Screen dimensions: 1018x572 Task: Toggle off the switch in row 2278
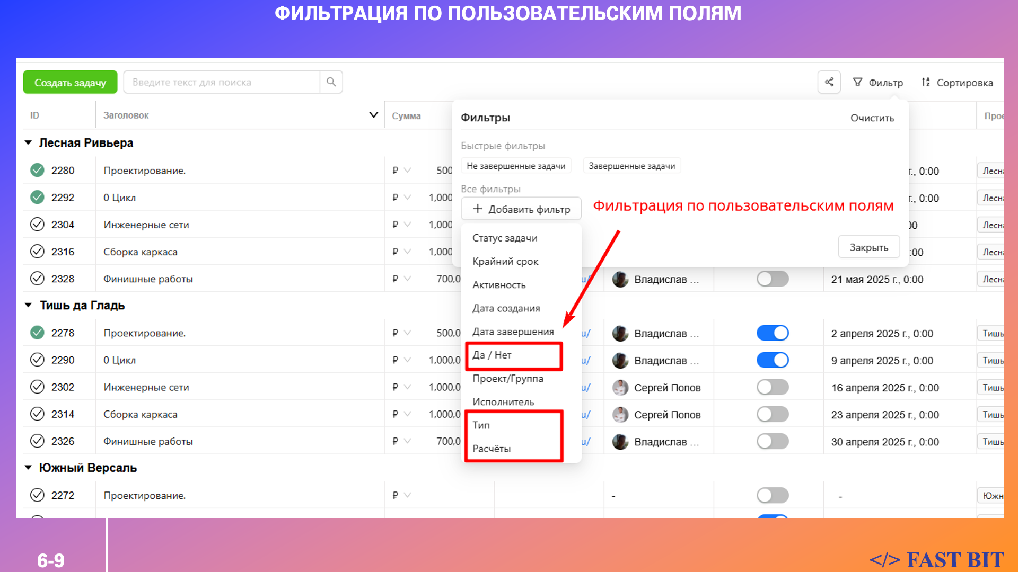(772, 333)
